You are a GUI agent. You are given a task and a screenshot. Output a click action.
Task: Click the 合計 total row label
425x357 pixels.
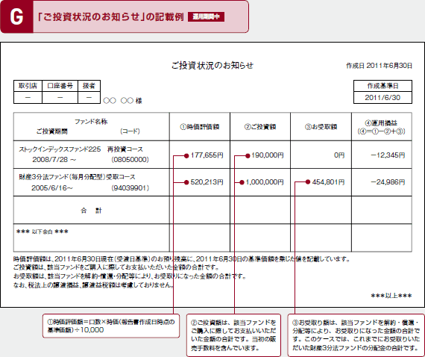91,211
